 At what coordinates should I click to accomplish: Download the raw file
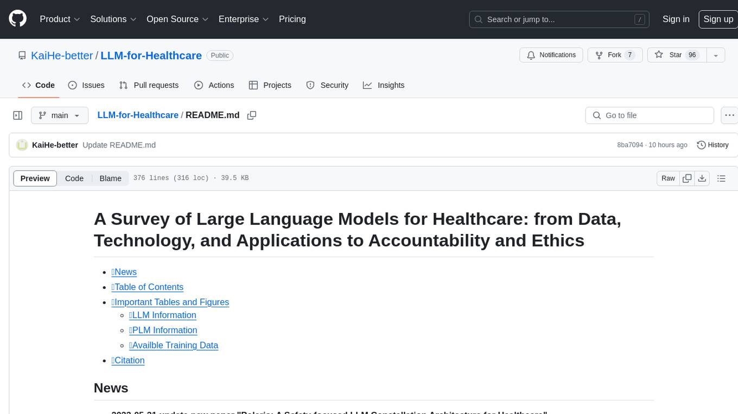click(702, 178)
